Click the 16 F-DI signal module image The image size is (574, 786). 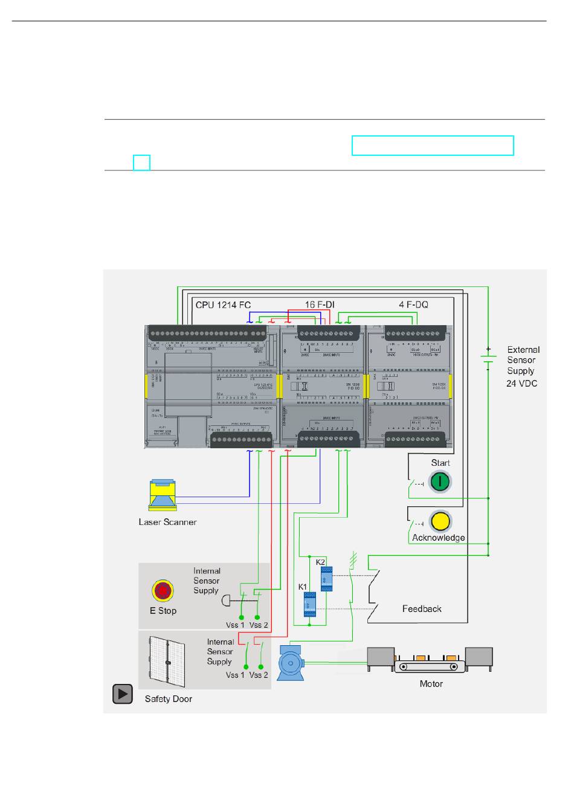tap(323, 387)
